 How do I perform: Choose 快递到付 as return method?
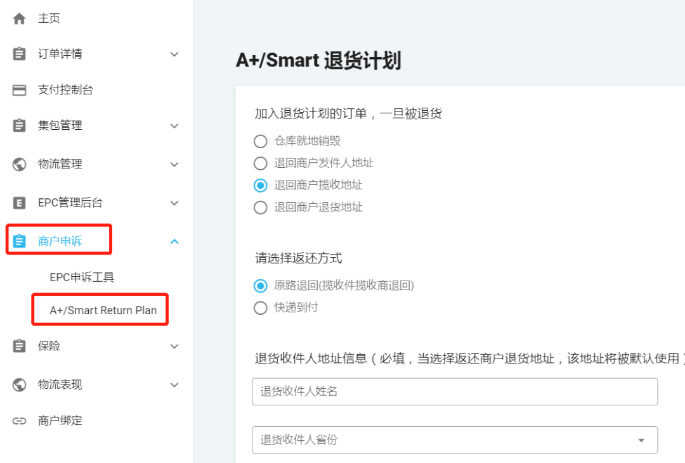click(260, 308)
